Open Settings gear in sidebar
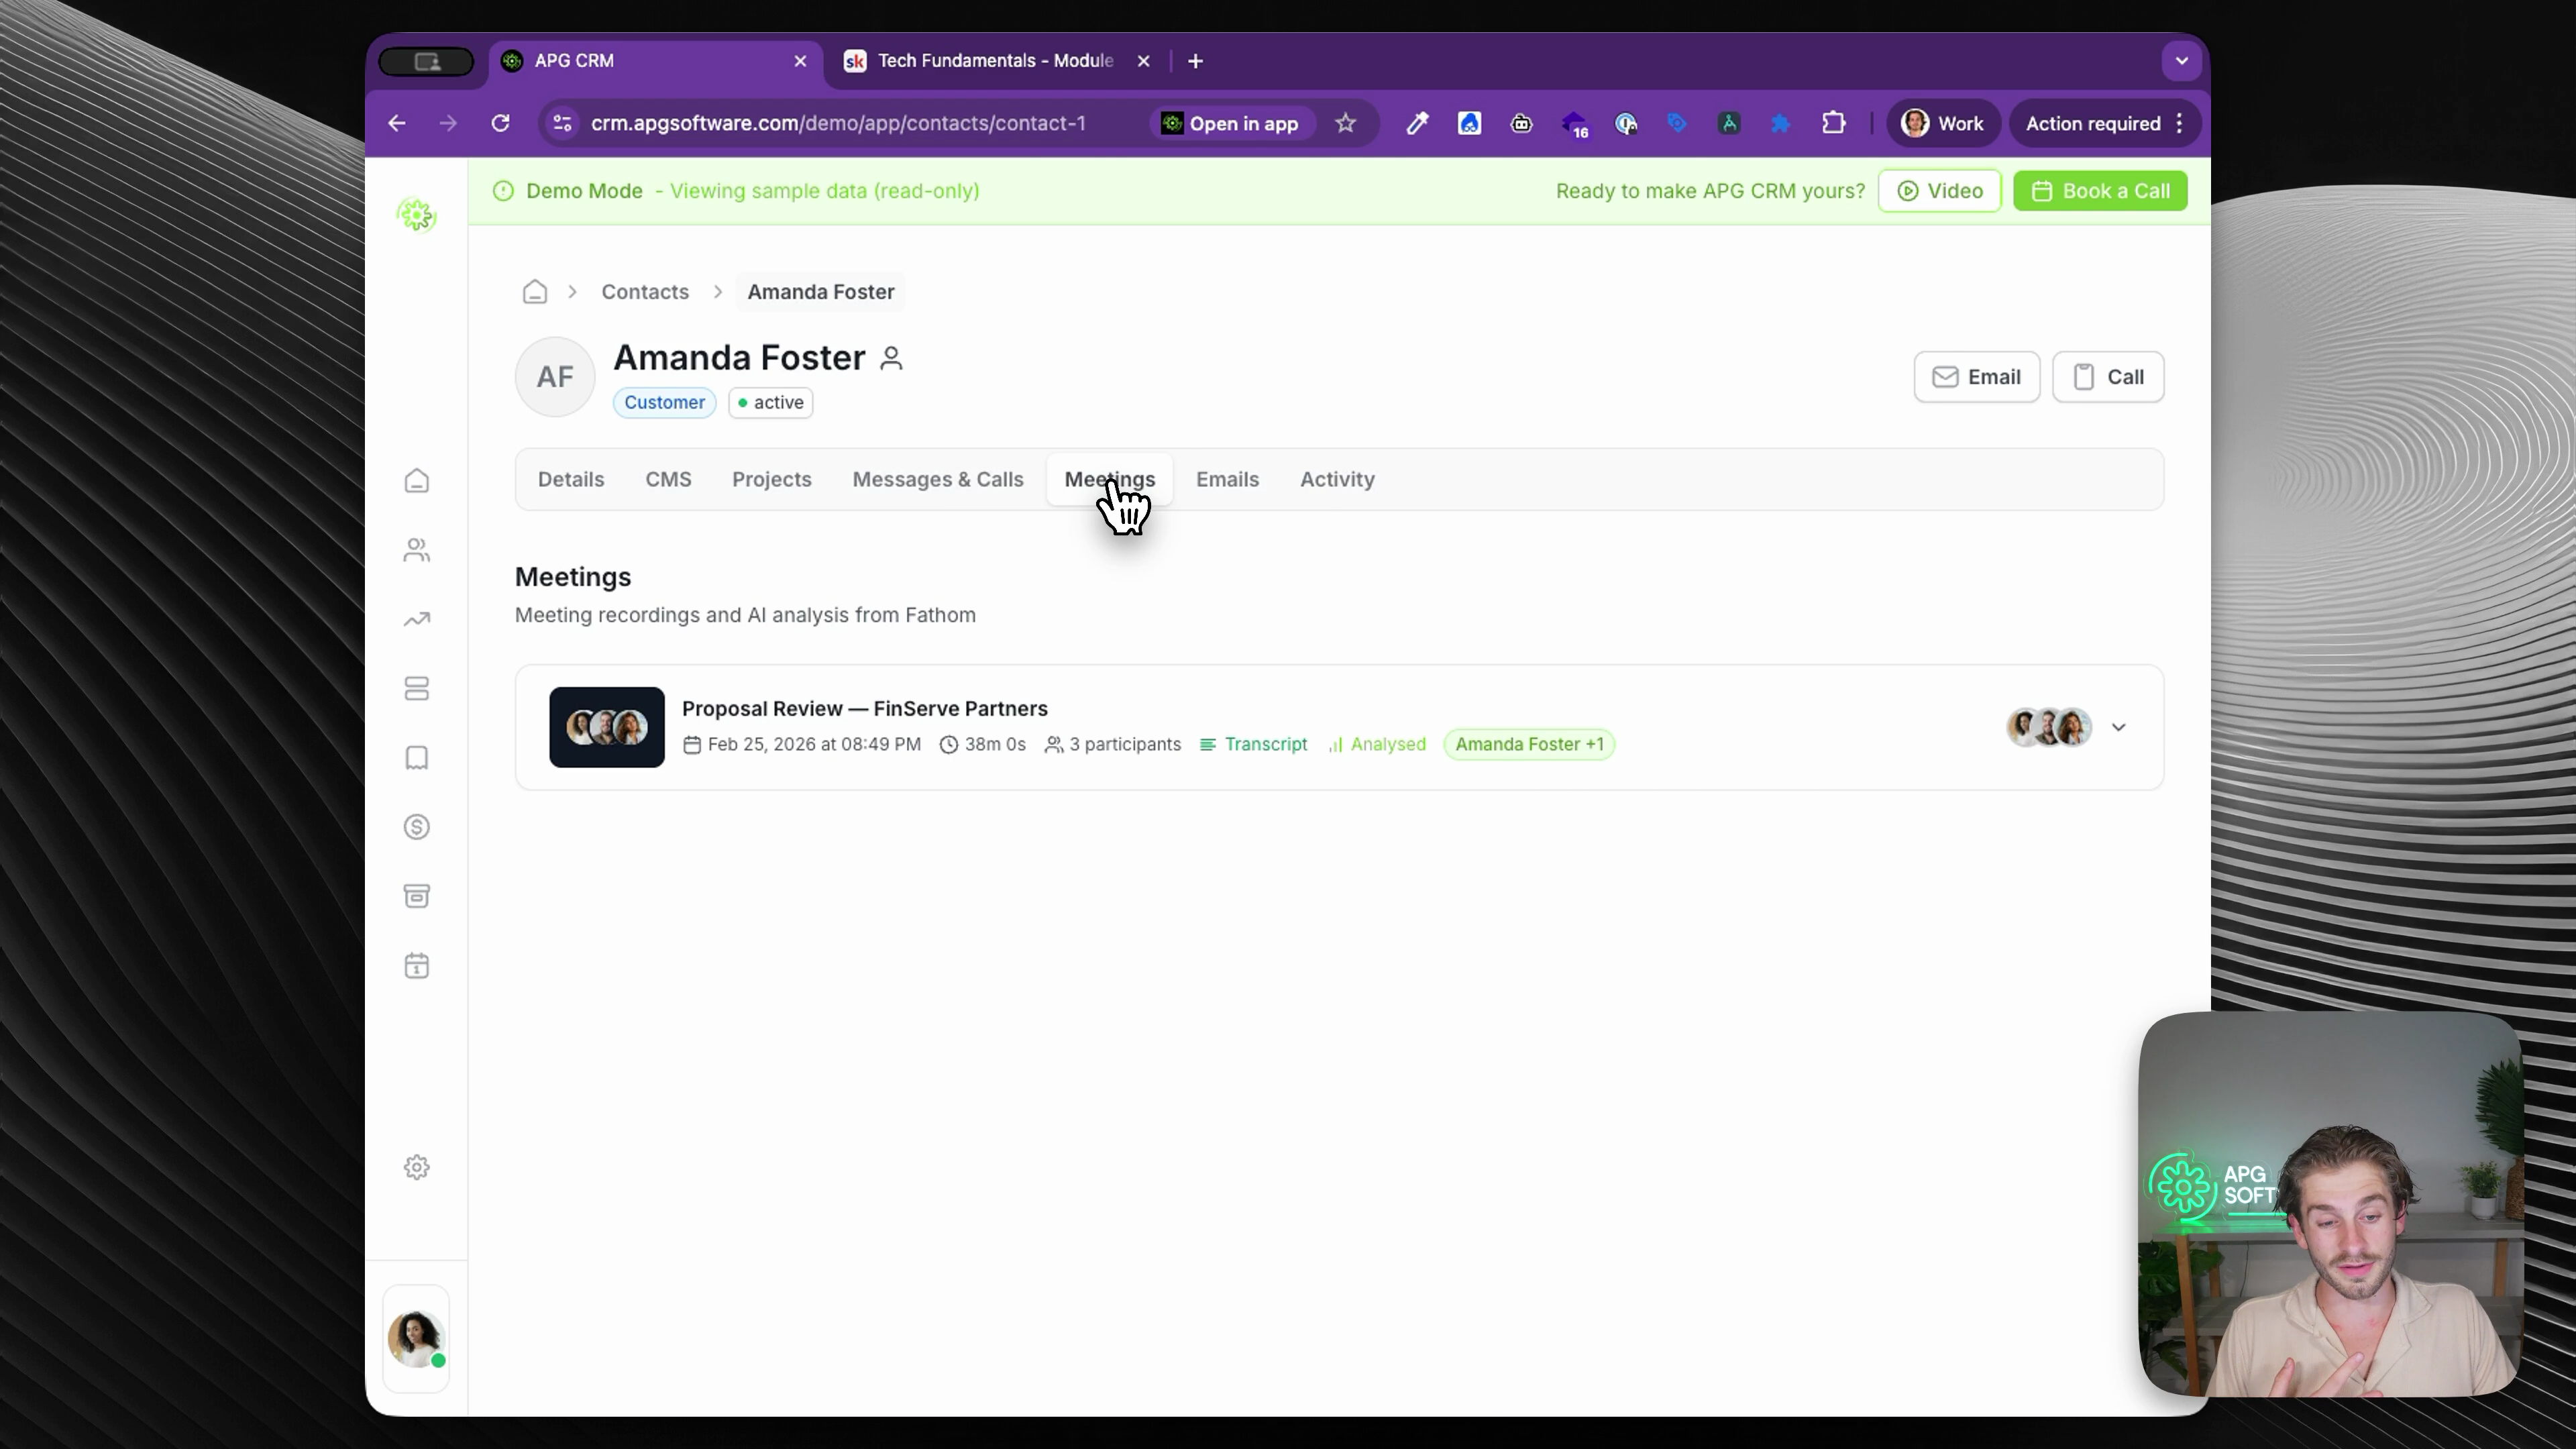The height and width of the screenshot is (1449, 2576). point(416,1167)
